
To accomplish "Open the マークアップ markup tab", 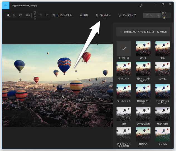I will point(127,15).
